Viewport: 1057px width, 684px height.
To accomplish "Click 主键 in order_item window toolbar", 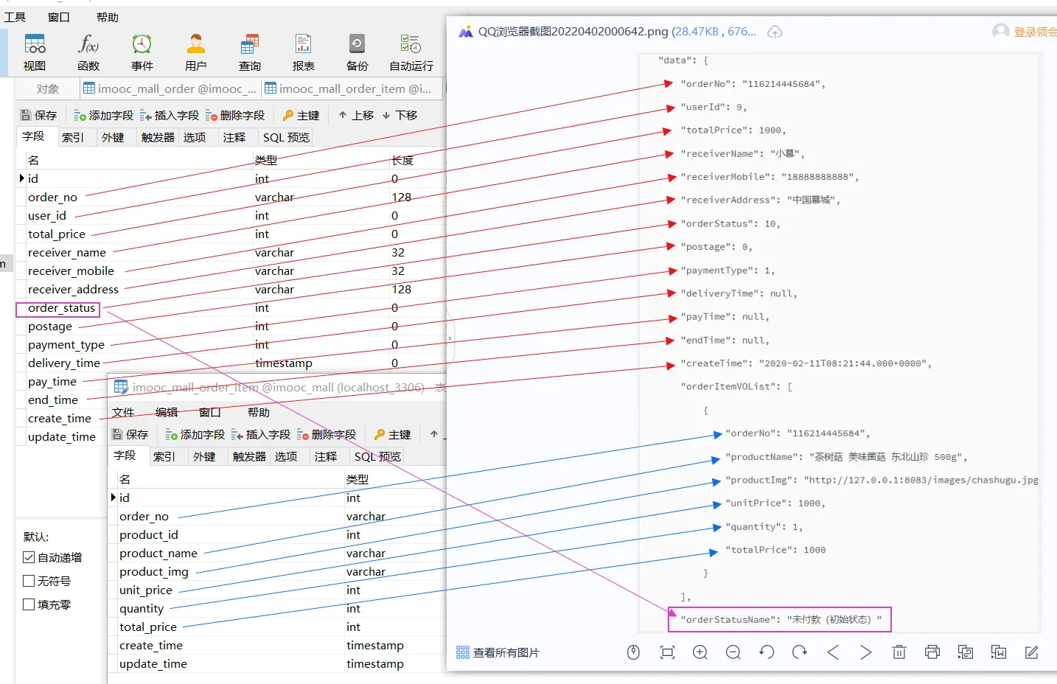I will (x=392, y=434).
